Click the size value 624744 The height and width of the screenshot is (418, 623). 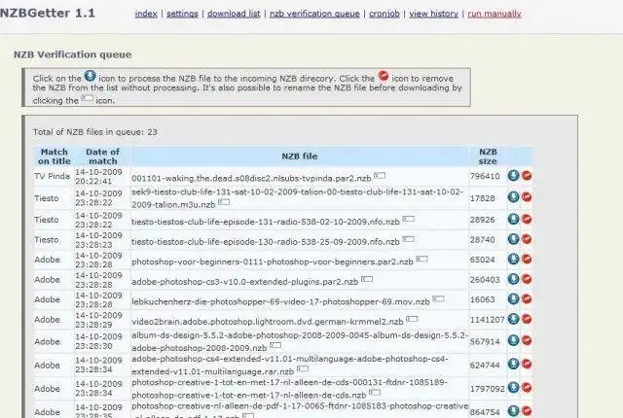(x=485, y=366)
